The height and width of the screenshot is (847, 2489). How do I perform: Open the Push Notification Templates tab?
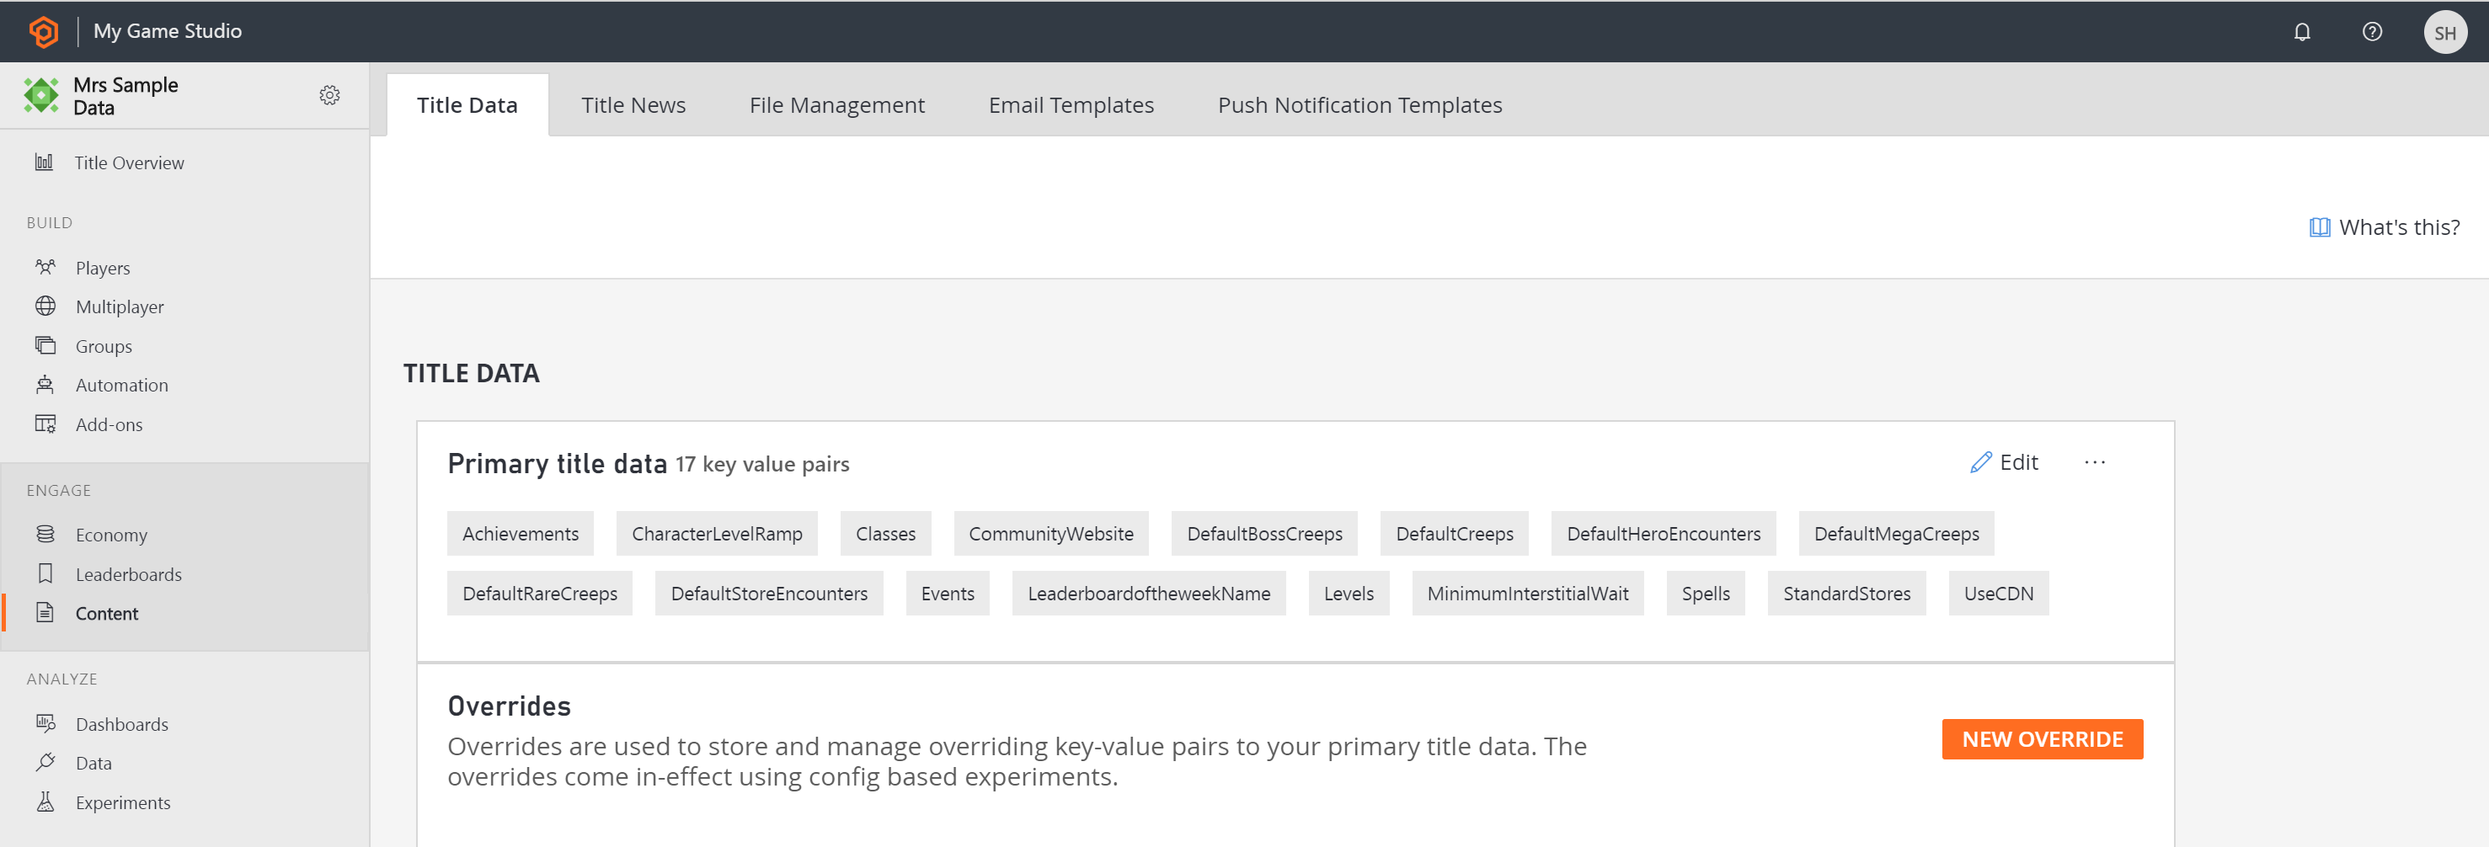(x=1359, y=104)
